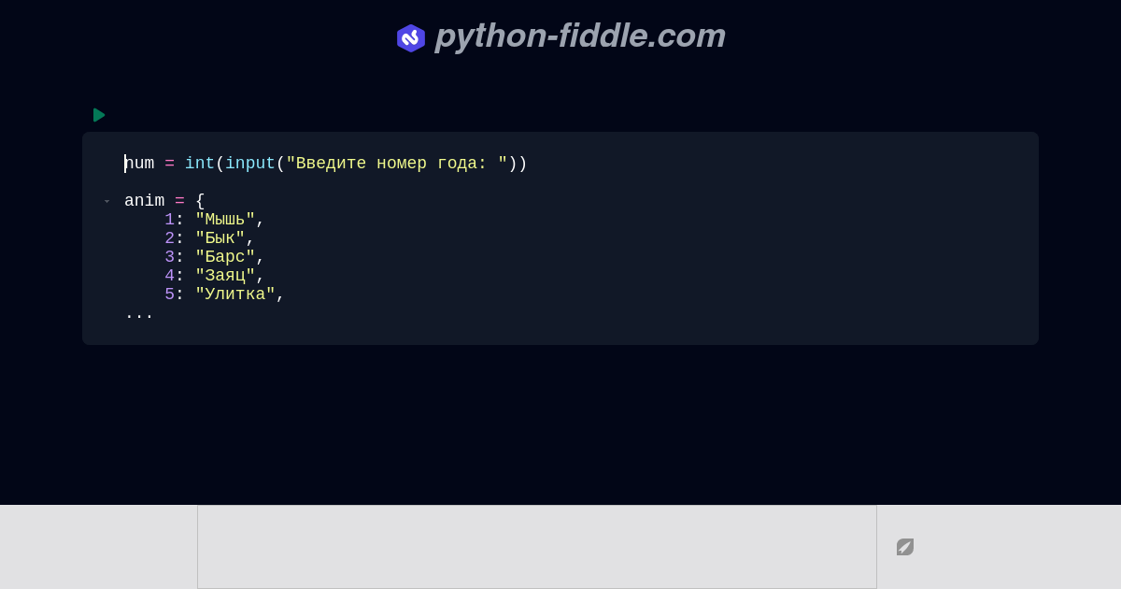Click the dictionary value "Барс"
The height and width of the screenshot is (589, 1121).
[x=224, y=257]
